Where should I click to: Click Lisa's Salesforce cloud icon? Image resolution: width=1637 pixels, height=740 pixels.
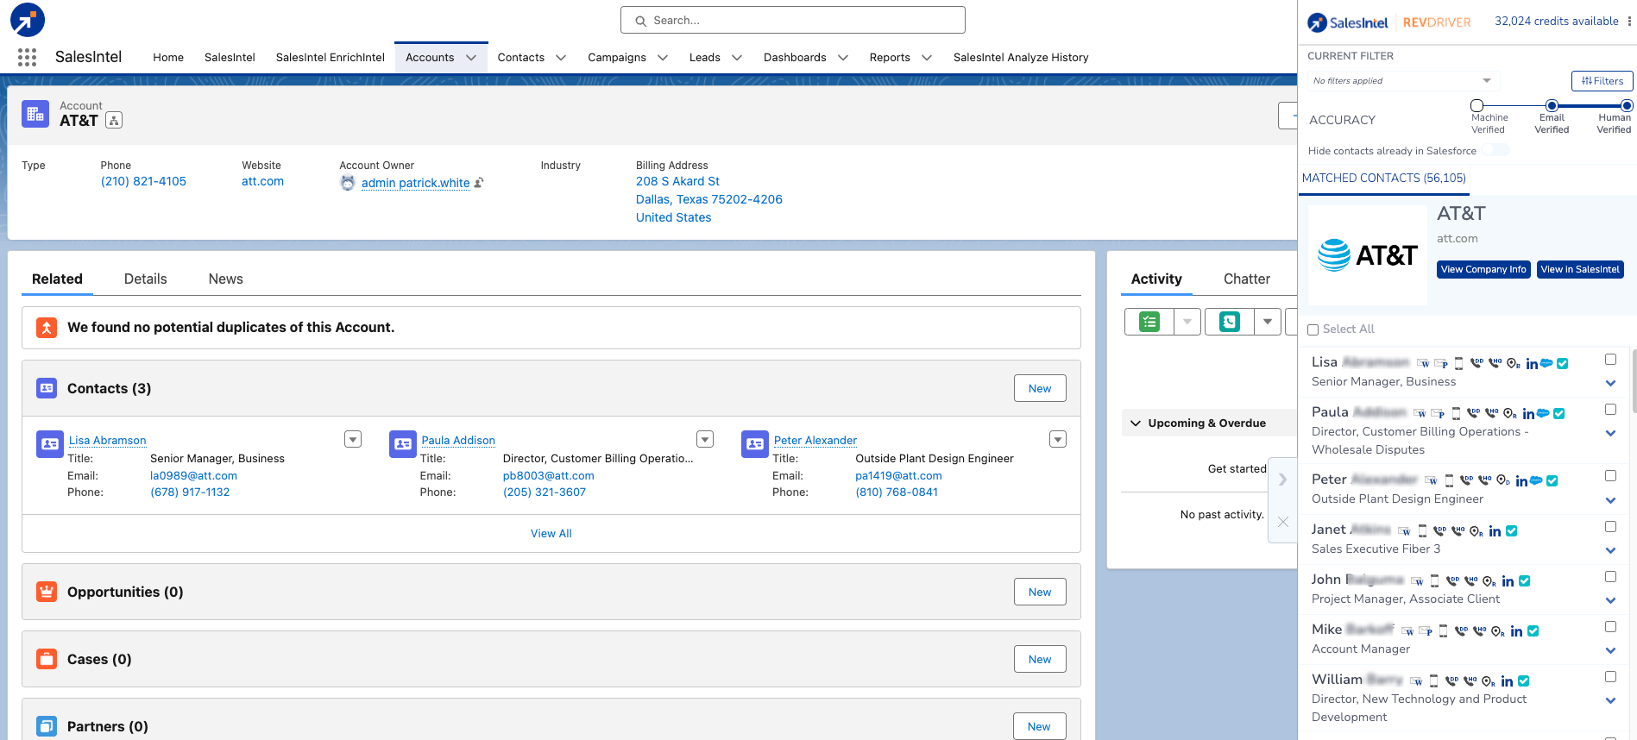tap(1546, 363)
